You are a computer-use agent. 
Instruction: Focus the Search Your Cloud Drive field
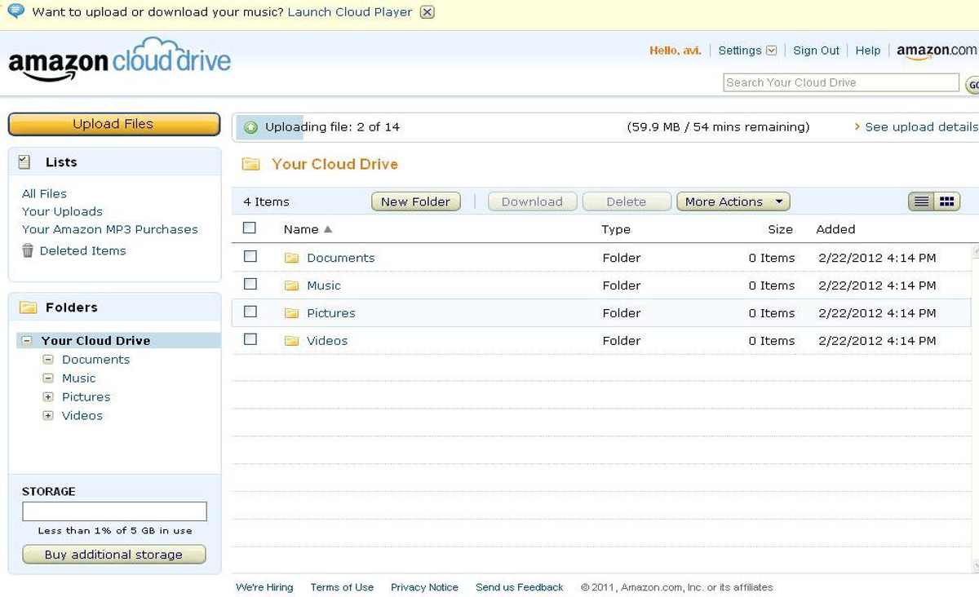pyautogui.click(x=841, y=82)
